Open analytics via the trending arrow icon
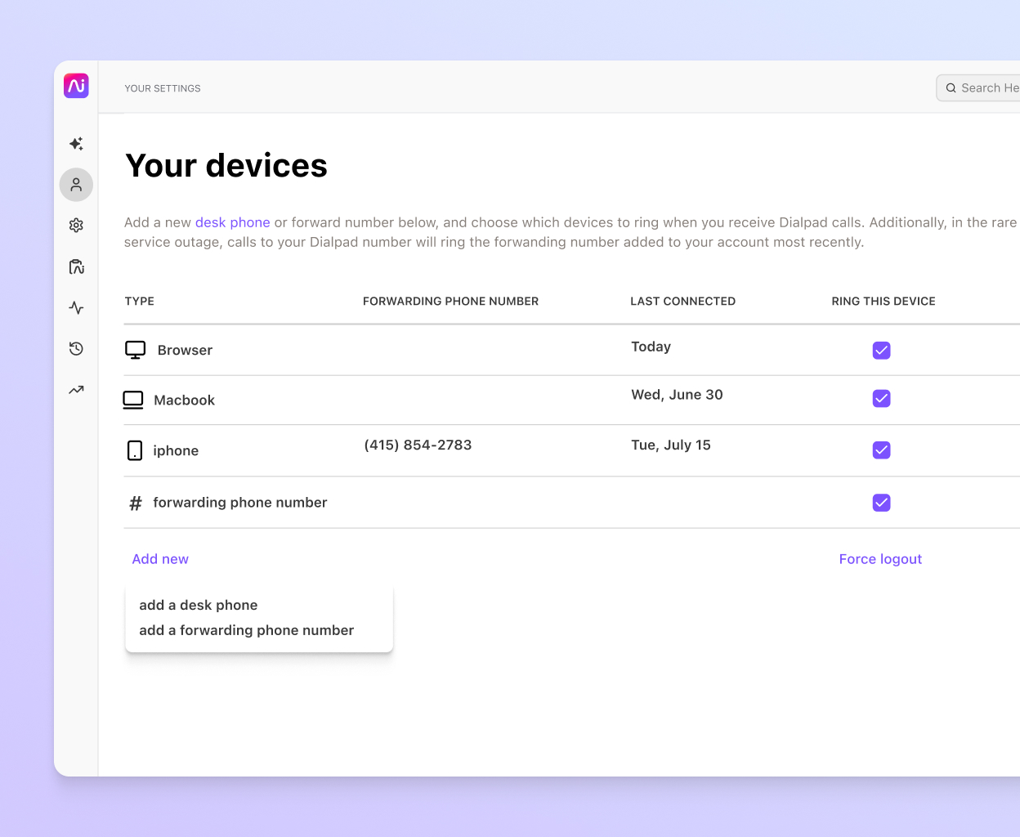 (x=76, y=390)
